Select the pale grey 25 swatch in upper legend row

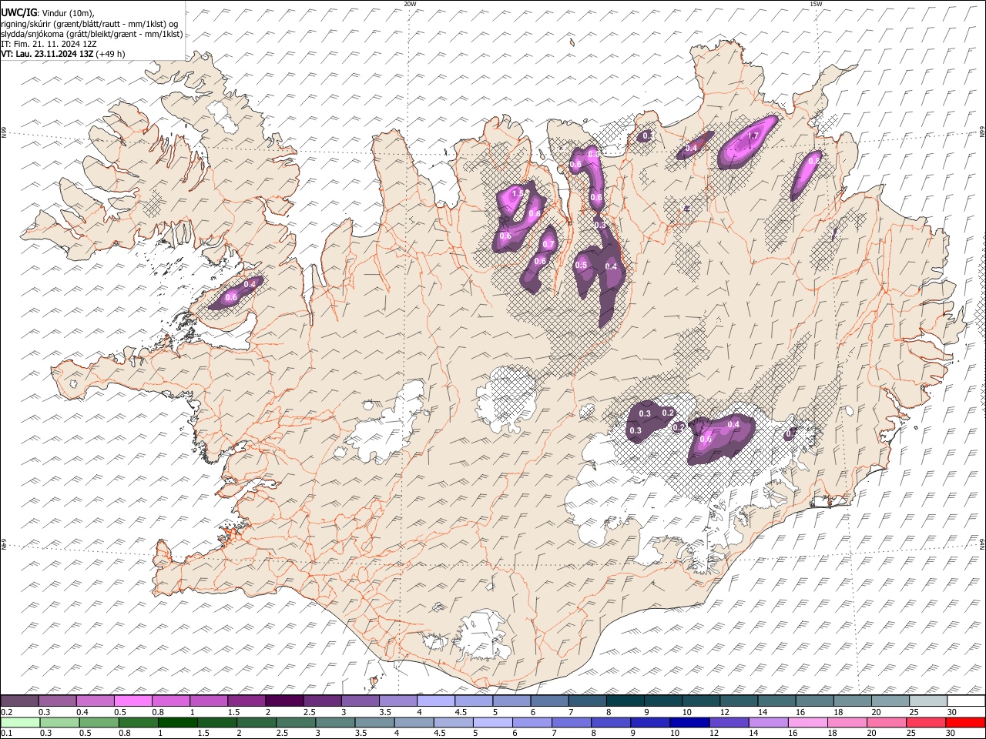point(928,701)
